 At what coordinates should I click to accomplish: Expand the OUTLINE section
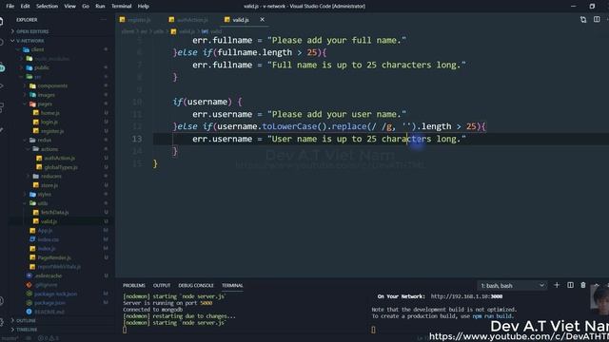pos(26,321)
